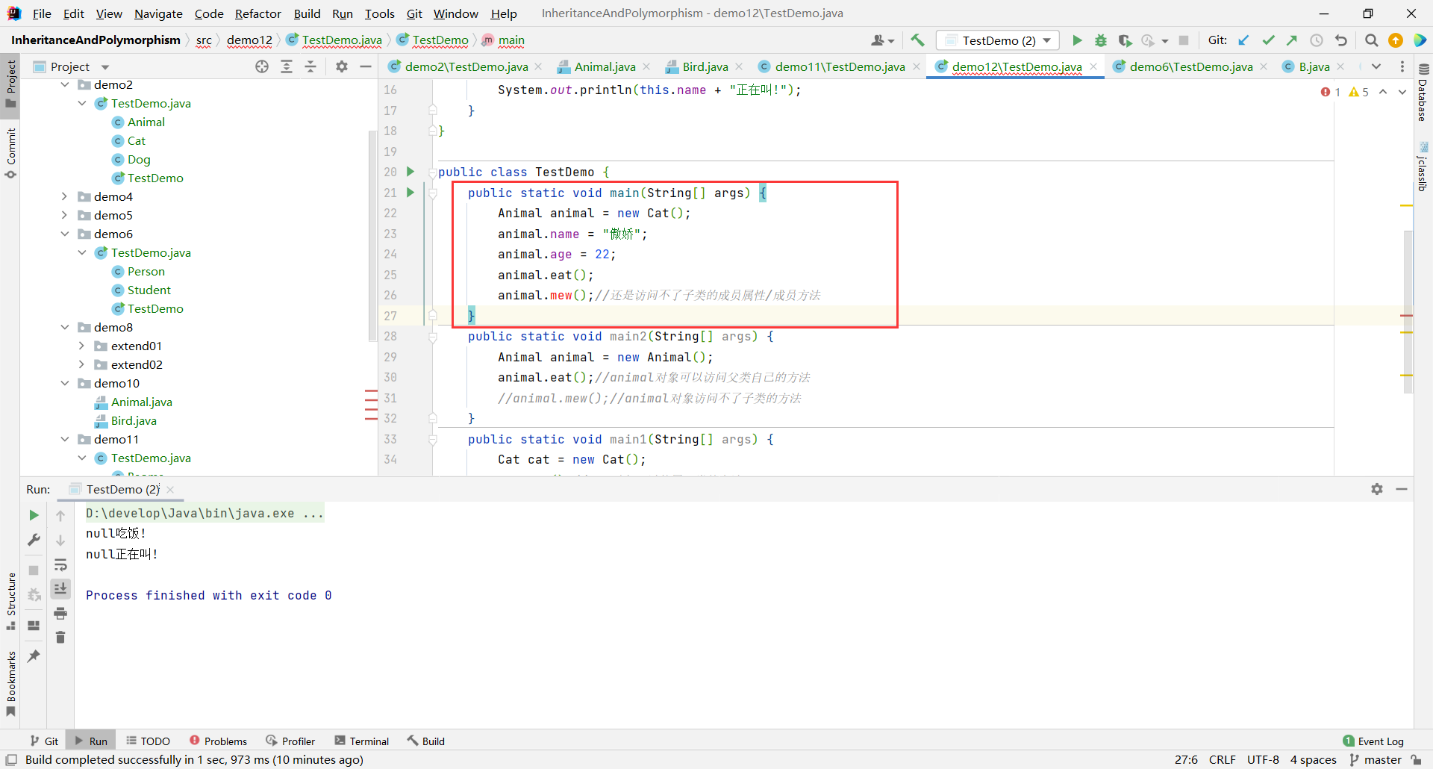Click Git update project arrow icon
Image resolution: width=1433 pixels, height=769 pixels.
point(1243,40)
